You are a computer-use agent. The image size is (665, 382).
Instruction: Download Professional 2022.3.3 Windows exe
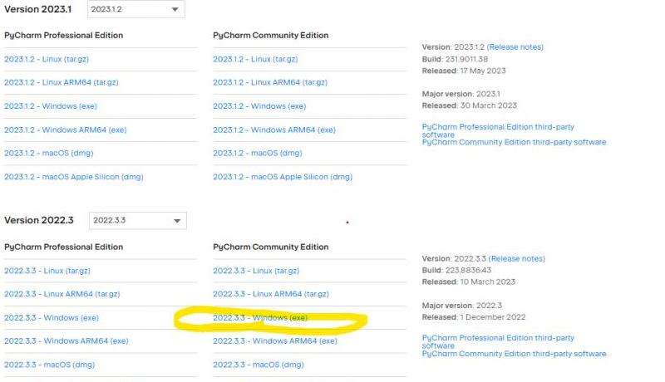coord(52,317)
